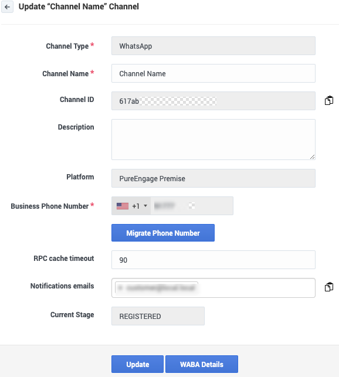The height and width of the screenshot is (377, 339).
Task: Click the Notifications emails input box
Action: (x=213, y=288)
